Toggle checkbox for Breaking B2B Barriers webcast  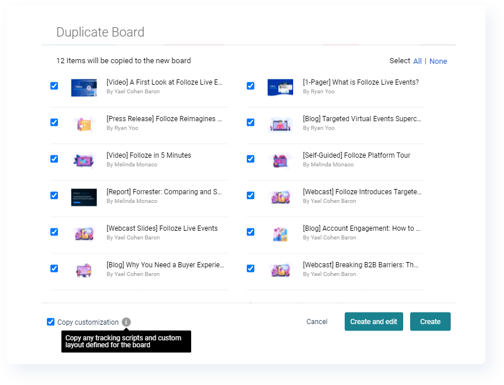[251, 268]
